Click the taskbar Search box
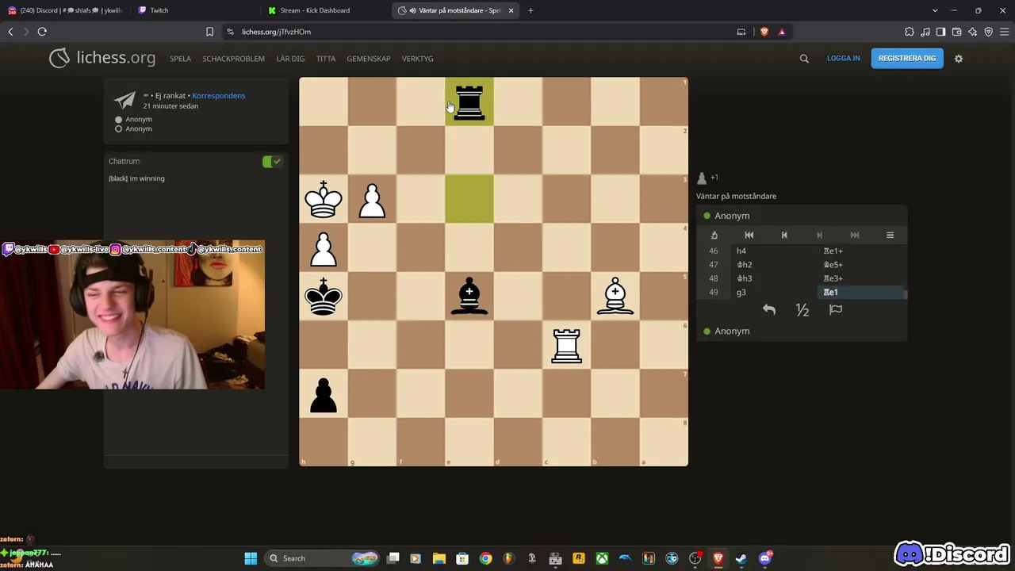This screenshot has height=571, width=1015. (x=321, y=558)
